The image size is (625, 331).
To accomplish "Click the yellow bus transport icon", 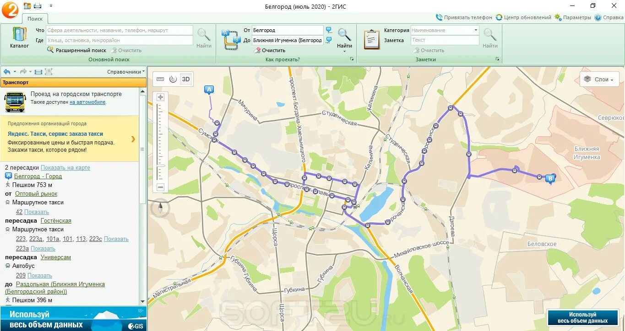I will coord(16,102).
